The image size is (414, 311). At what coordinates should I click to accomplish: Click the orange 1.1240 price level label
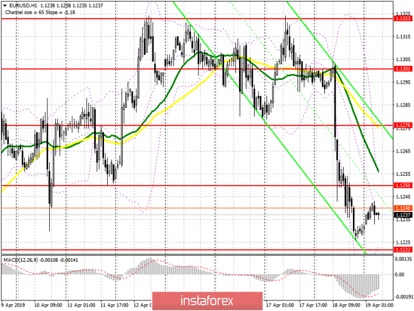(403, 208)
